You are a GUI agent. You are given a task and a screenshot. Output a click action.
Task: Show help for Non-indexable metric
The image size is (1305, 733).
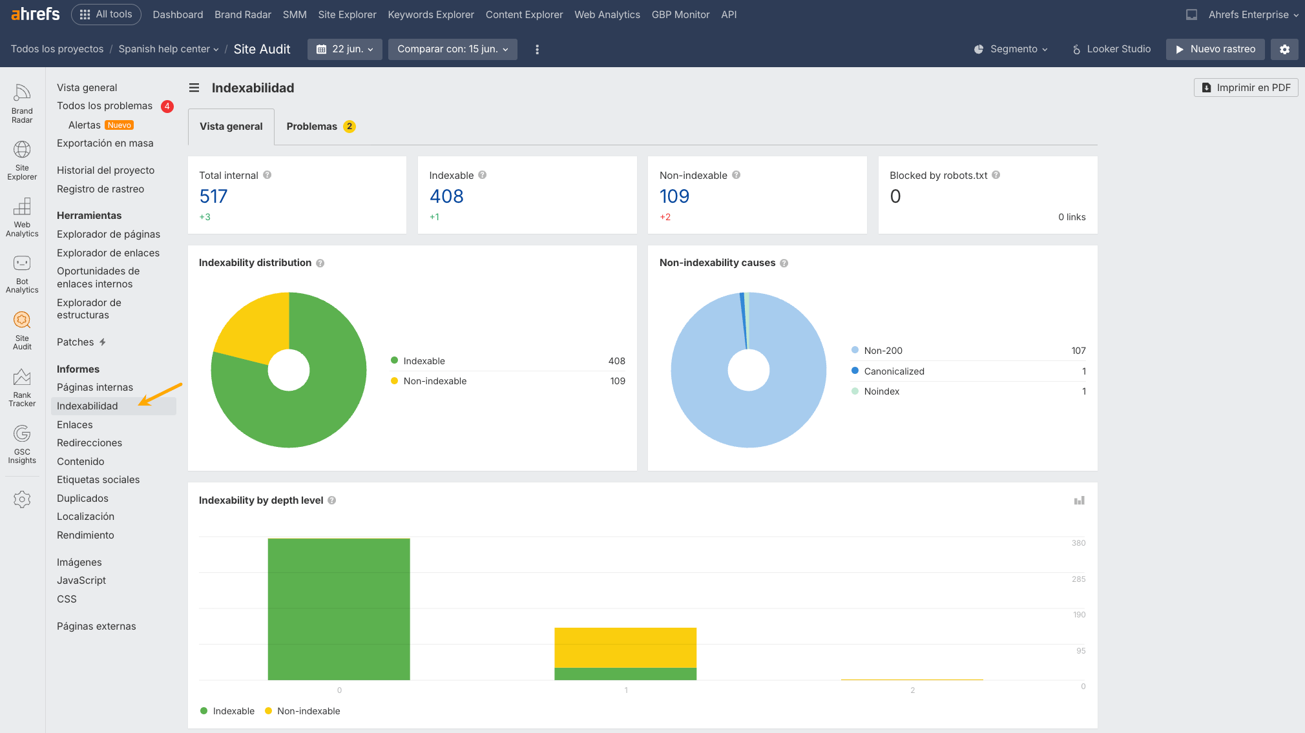(736, 175)
